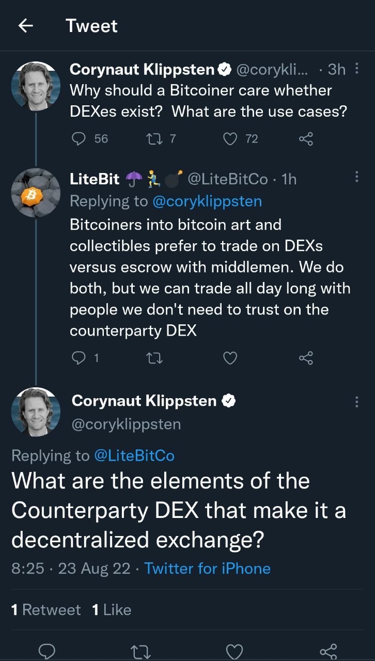
Task: Reply to the main tweet at bottom
Action: click(x=47, y=651)
